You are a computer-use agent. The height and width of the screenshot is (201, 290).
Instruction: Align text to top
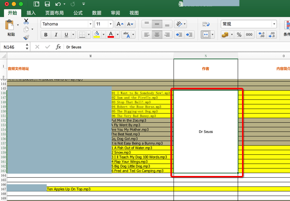tap(147, 24)
